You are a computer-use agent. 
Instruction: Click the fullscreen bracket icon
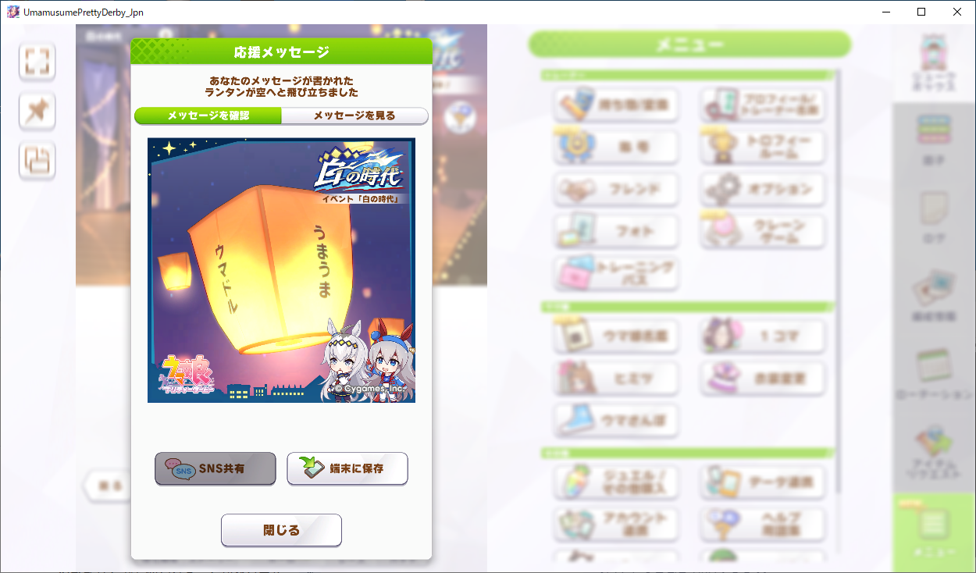[x=37, y=62]
